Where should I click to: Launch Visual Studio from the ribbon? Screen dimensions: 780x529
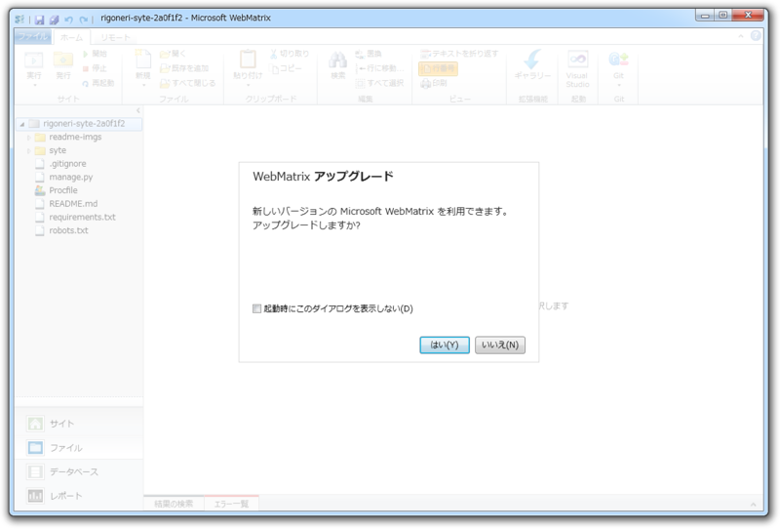tap(577, 68)
